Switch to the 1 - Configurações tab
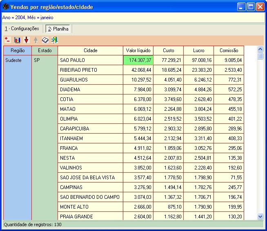 (x=22, y=29)
